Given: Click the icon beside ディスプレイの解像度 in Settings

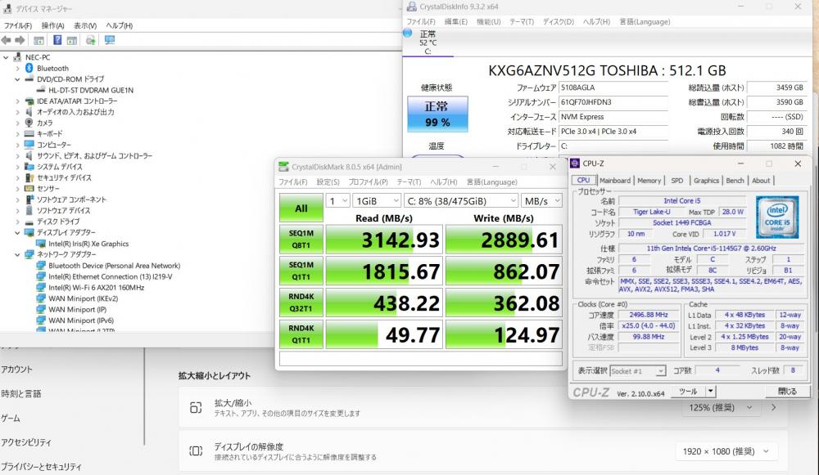Looking at the screenshot, I should [x=196, y=451].
